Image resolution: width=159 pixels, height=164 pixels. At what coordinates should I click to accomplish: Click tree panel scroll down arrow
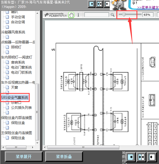tap(37, 143)
